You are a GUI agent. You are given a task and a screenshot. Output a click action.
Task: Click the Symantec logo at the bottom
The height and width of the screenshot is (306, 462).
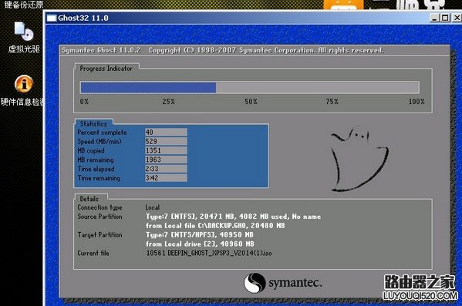pos(283,283)
